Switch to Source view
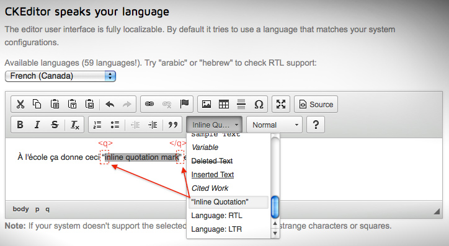 pyautogui.click(x=316, y=104)
